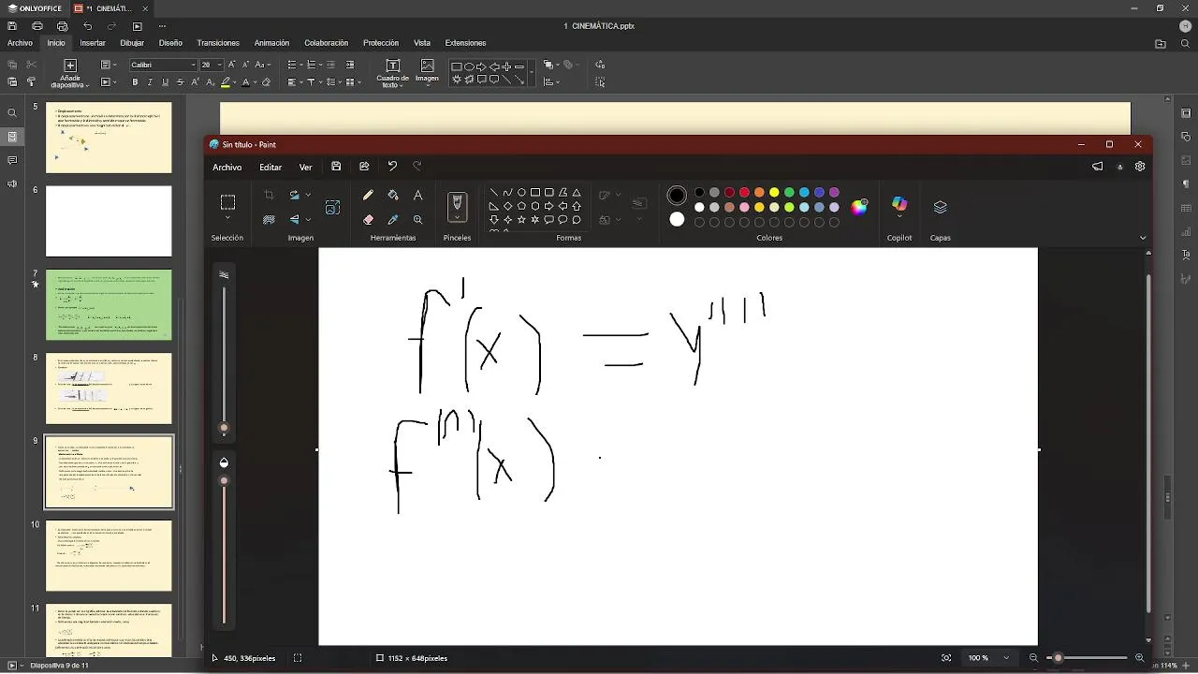Open the Extensiones tab in OnlyOffice
Image resolution: width=1198 pixels, height=674 pixels.
pos(465,43)
